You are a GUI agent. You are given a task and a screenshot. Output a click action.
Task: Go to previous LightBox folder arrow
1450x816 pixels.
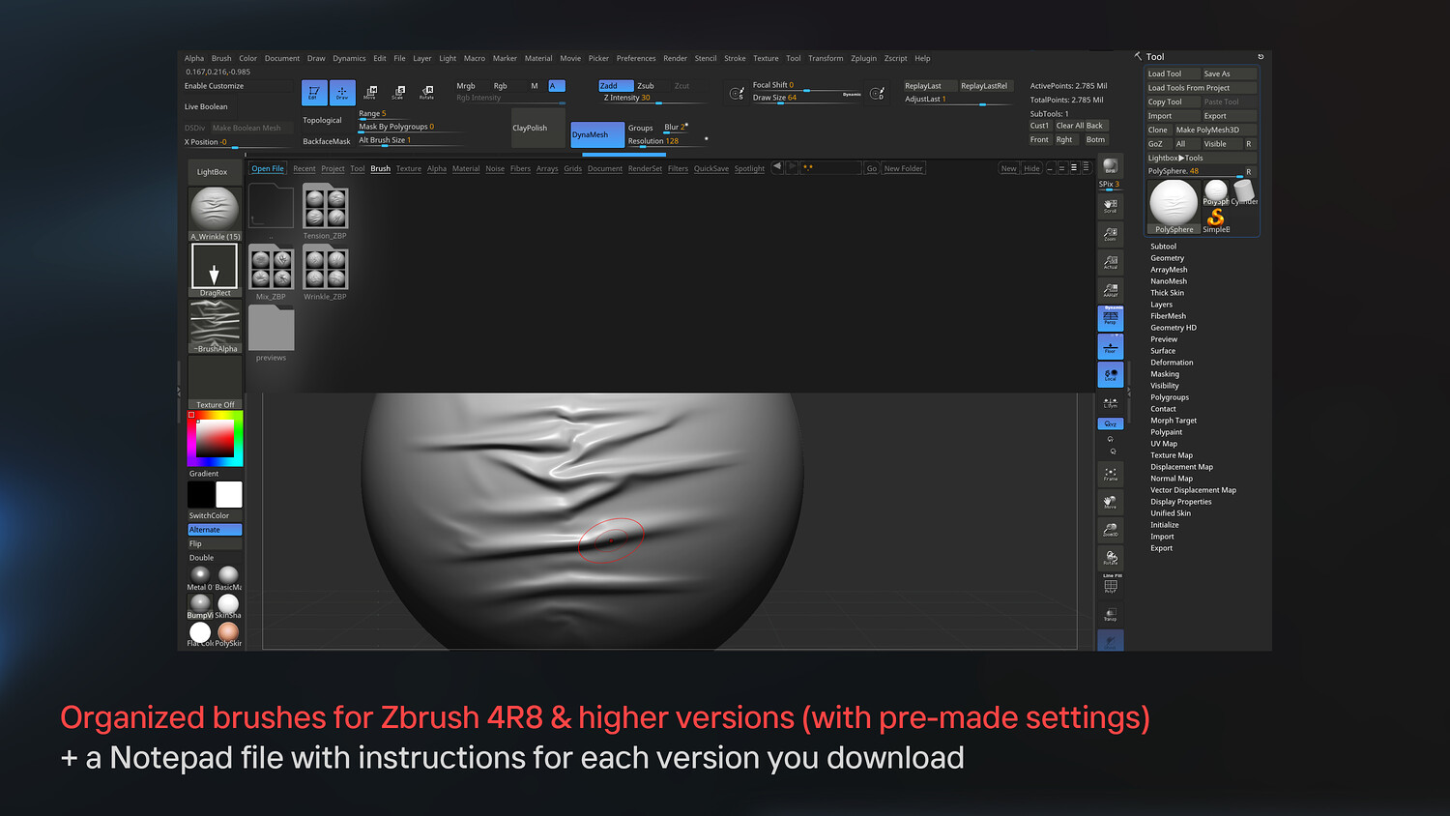(x=777, y=167)
